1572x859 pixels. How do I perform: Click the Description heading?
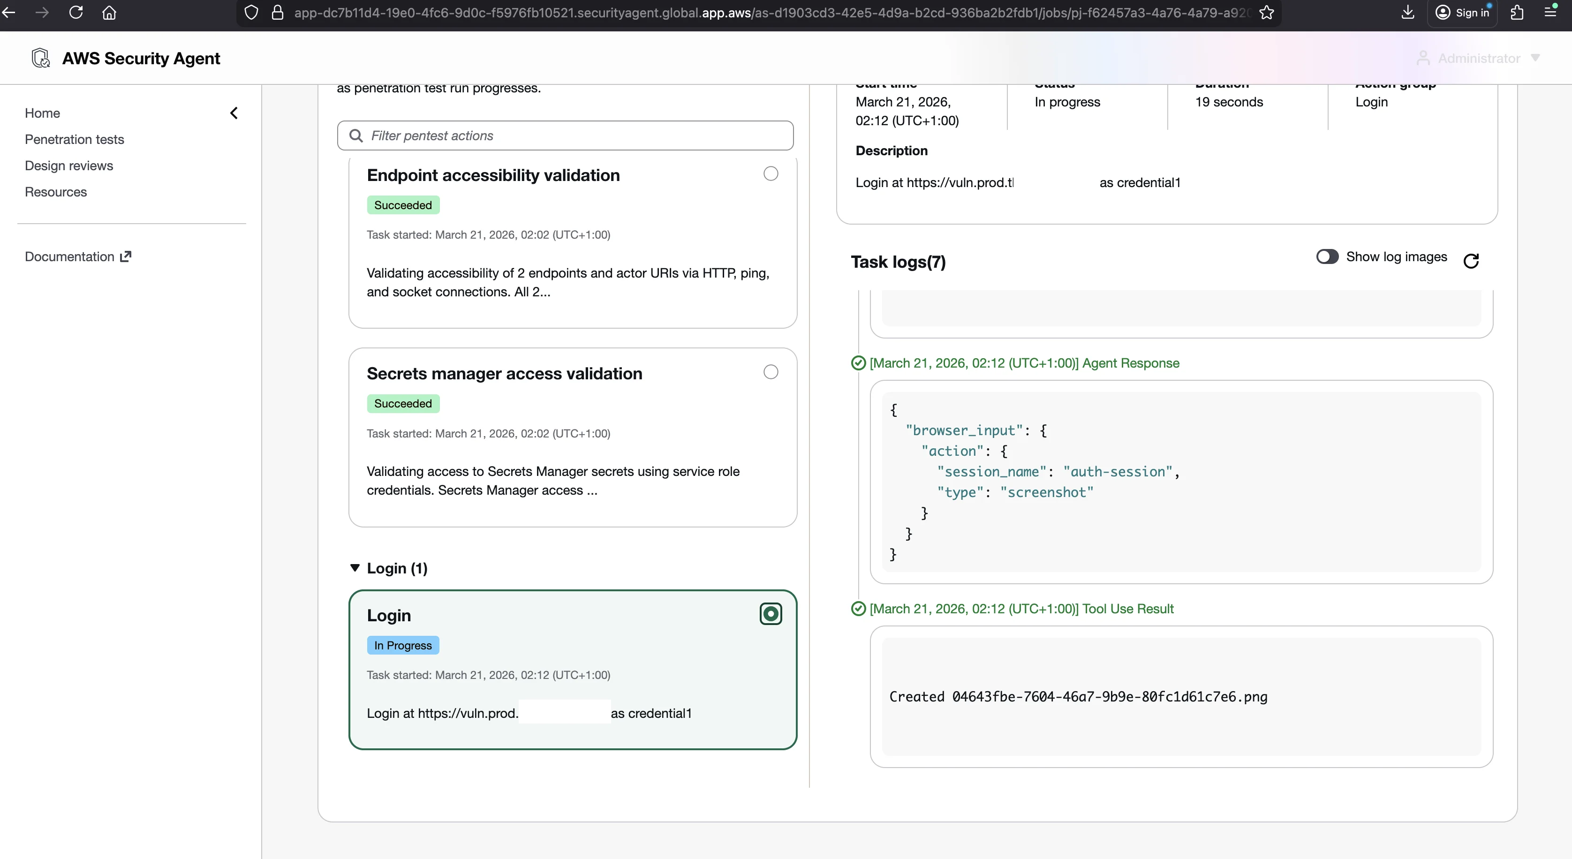coord(891,151)
